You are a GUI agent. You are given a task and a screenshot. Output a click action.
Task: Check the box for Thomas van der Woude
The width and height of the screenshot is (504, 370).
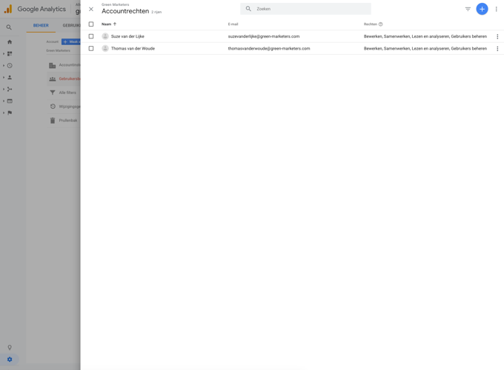[91, 49]
